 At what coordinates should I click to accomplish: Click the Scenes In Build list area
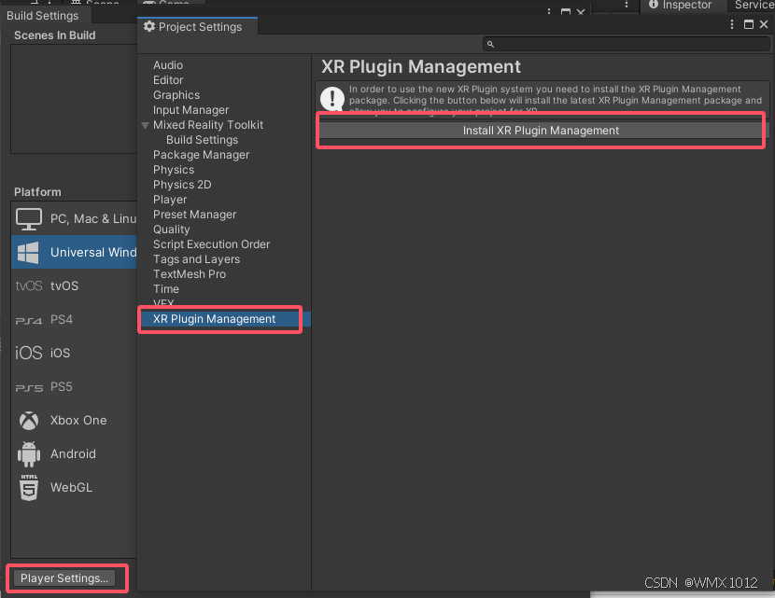pos(74,99)
